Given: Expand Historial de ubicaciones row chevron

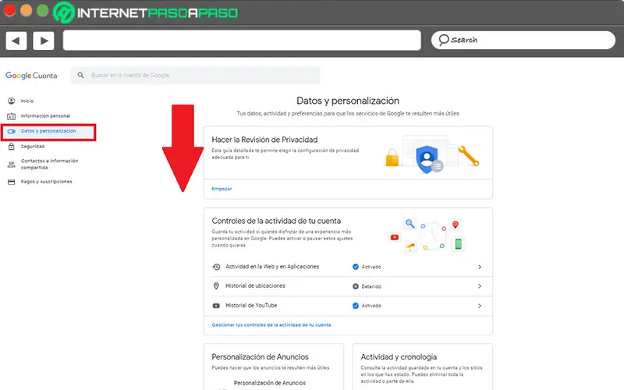Looking at the screenshot, I should pyautogui.click(x=480, y=286).
